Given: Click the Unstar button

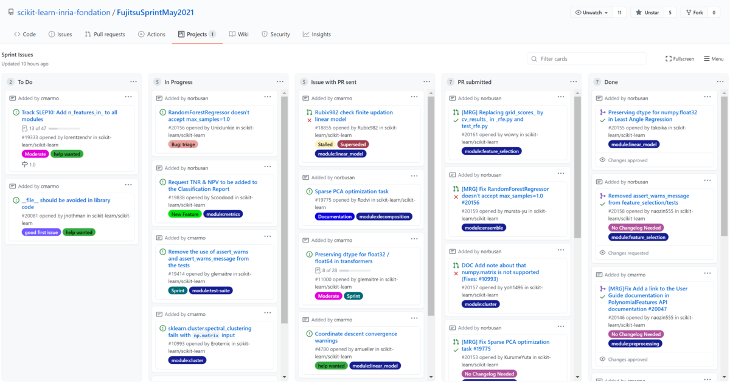Looking at the screenshot, I should tap(647, 12).
